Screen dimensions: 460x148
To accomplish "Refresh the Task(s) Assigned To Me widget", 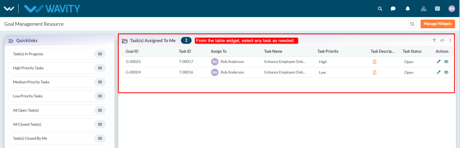I will click(442, 40).
